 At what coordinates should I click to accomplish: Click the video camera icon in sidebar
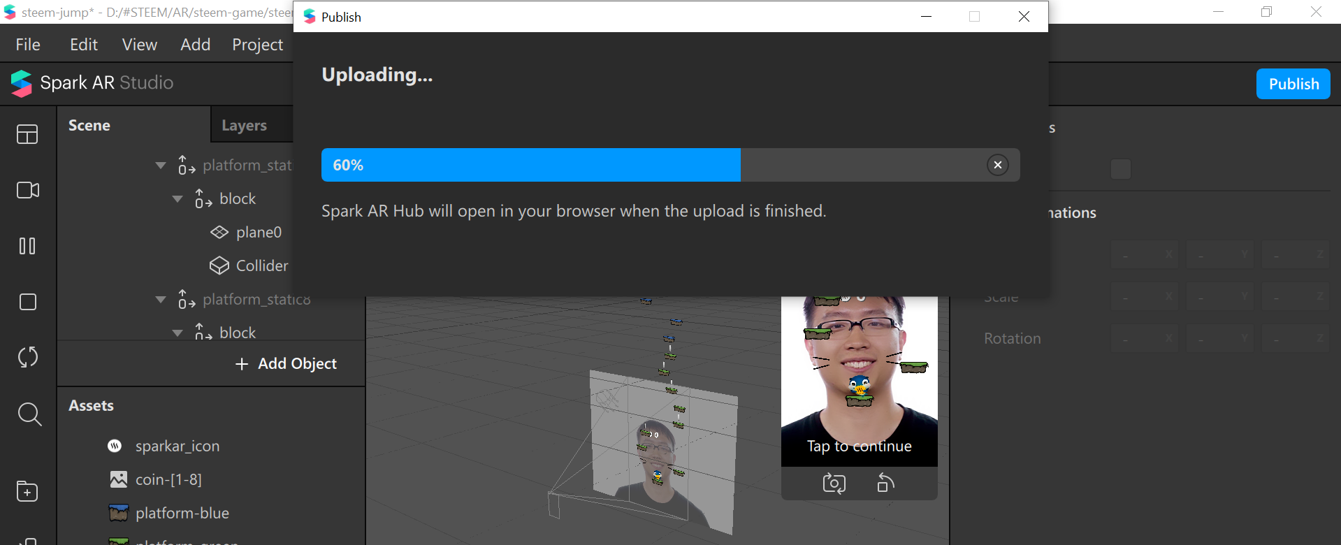point(28,190)
